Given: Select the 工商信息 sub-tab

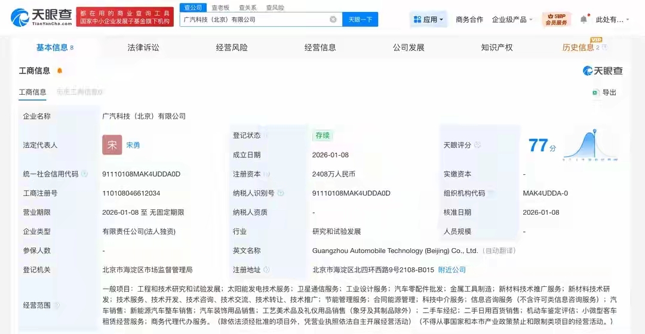Looking at the screenshot, I should click(32, 92).
